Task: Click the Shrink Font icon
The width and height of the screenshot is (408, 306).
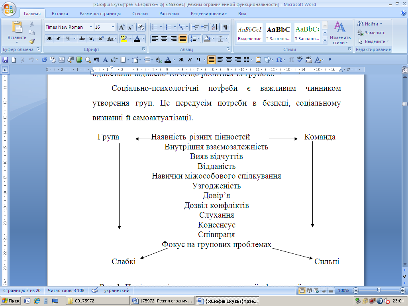Action: 130,27
